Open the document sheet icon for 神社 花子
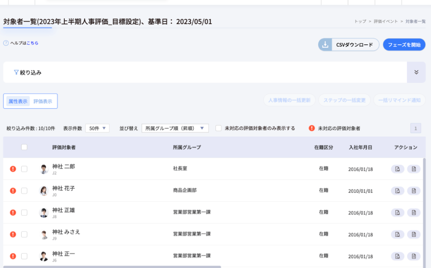The image size is (431, 268). pyautogui.click(x=414, y=190)
